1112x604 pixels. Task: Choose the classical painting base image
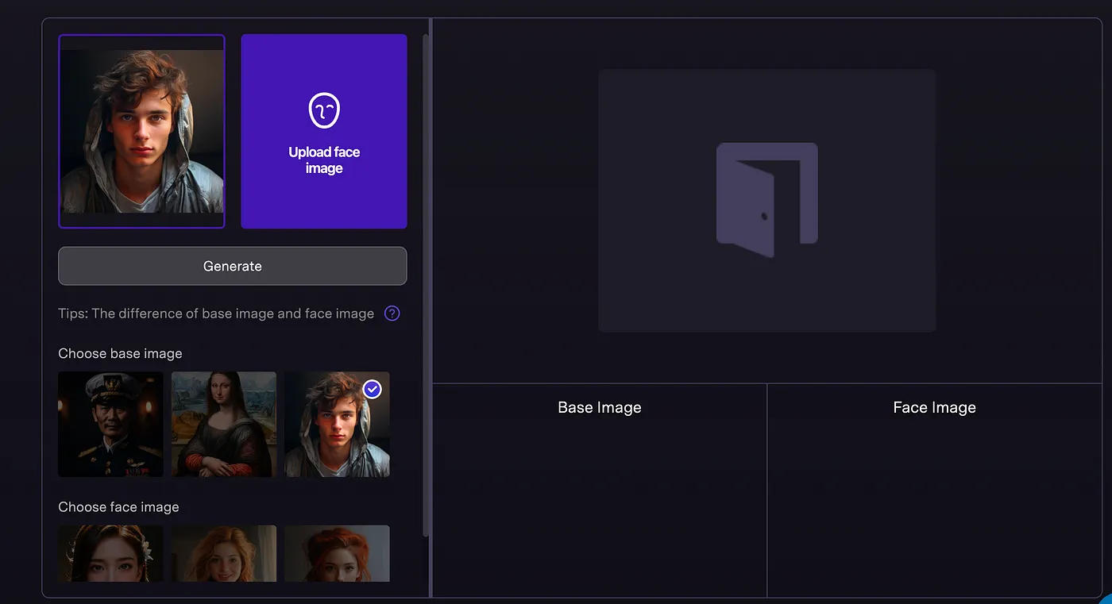(x=224, y=424)
